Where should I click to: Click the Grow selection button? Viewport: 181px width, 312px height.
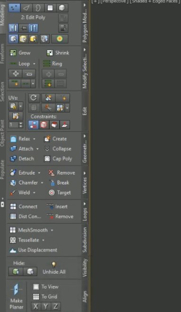pyautogui.click(x=20, y=53)
